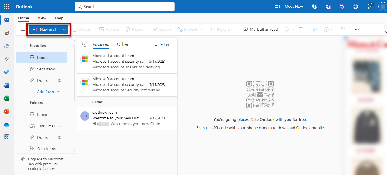
Task: Switch to the Other inbox tab
Action: pos(123,44)
